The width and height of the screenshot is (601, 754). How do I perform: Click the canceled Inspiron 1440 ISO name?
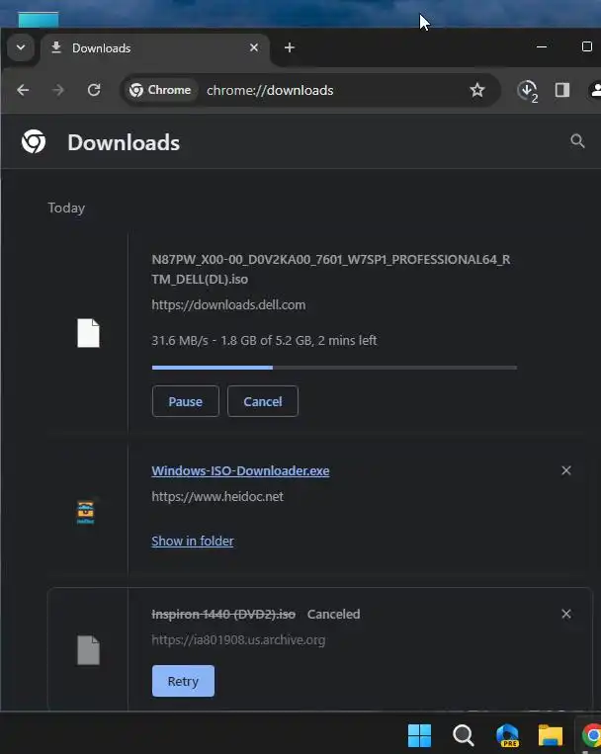pyautogui.click(x=223, y=614)
